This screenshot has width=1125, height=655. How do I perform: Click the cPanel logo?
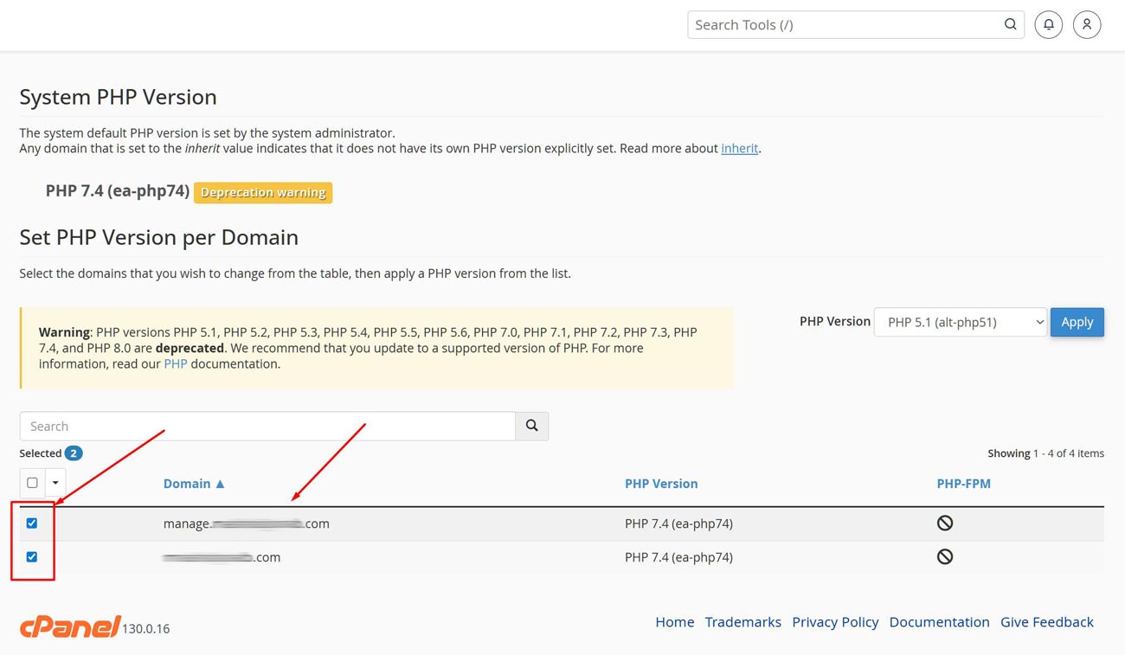70,626
